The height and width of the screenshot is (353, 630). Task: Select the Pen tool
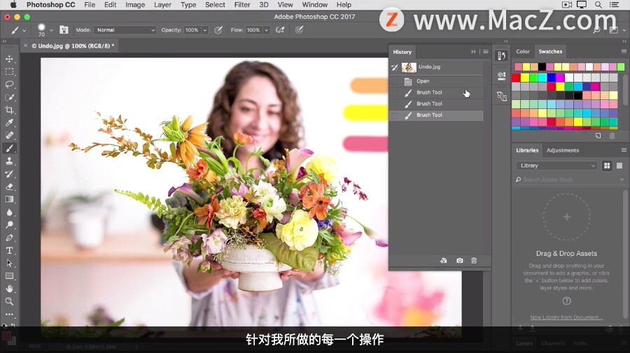tap(9, 238)
